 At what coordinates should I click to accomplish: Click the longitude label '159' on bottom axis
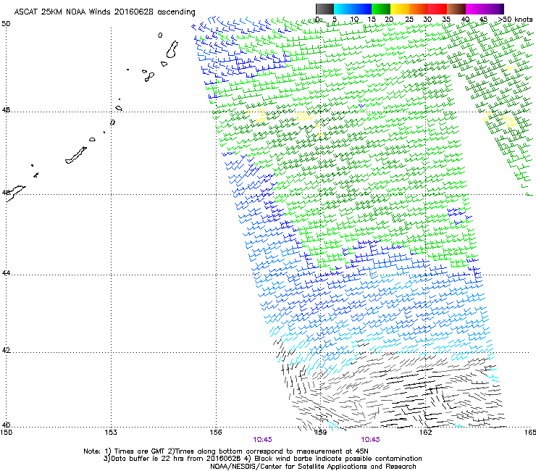[320, 433]
